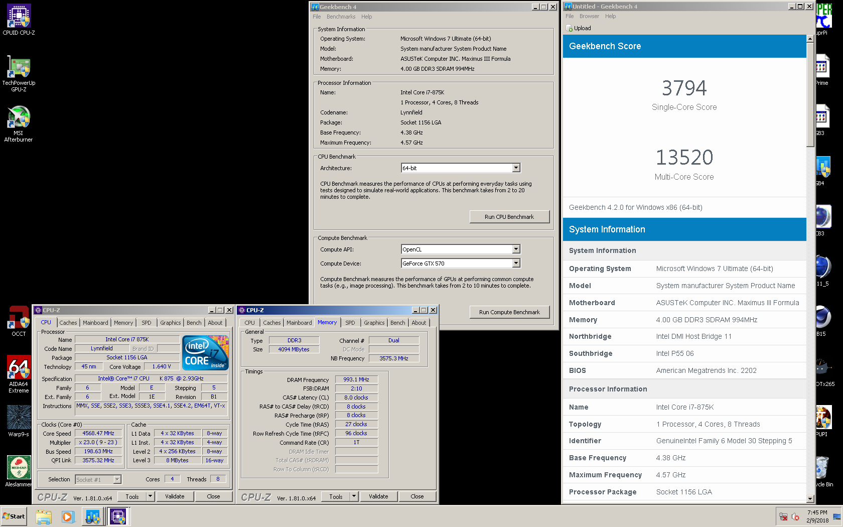Open SPD tab in right CPU-Z window
This screenshot has width=843, height=527.
[x=350, y=323]
